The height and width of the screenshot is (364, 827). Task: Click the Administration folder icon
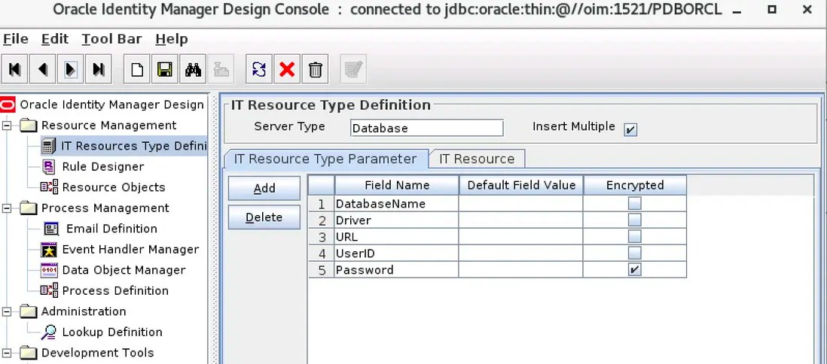tap(29, 311)
